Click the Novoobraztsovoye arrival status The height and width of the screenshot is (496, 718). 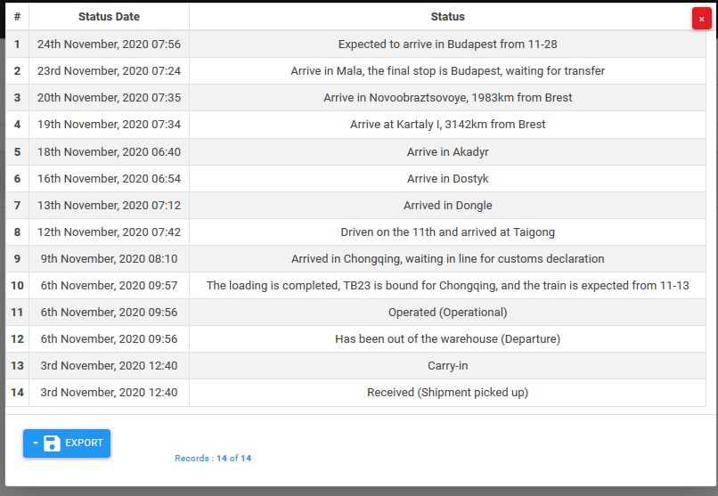click(x=447, y=97)
